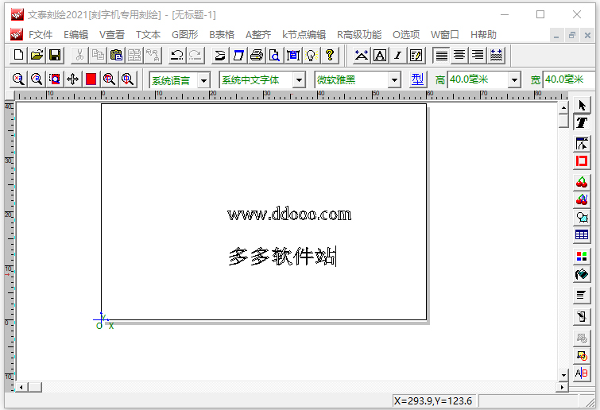Toggle center text alignment
The width and height of the screenshot is (600, 410).
[x=459, y=55]
